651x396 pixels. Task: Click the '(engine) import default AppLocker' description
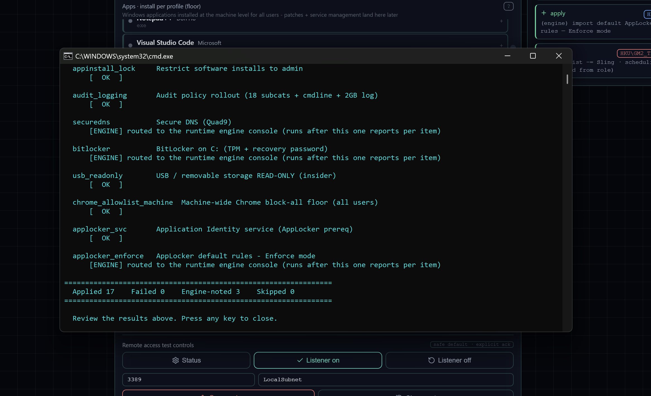click(596, 27)
